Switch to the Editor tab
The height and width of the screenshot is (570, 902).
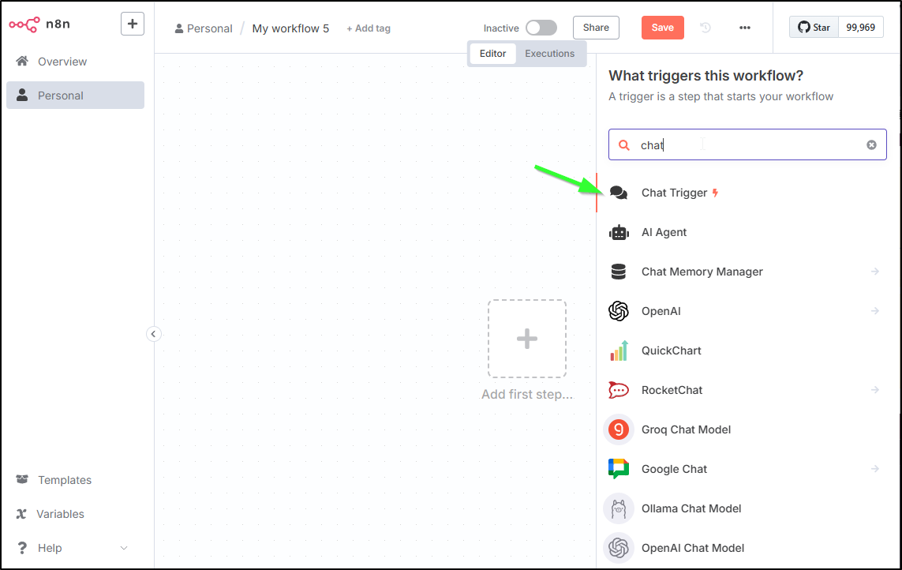(x=492, y=54)
